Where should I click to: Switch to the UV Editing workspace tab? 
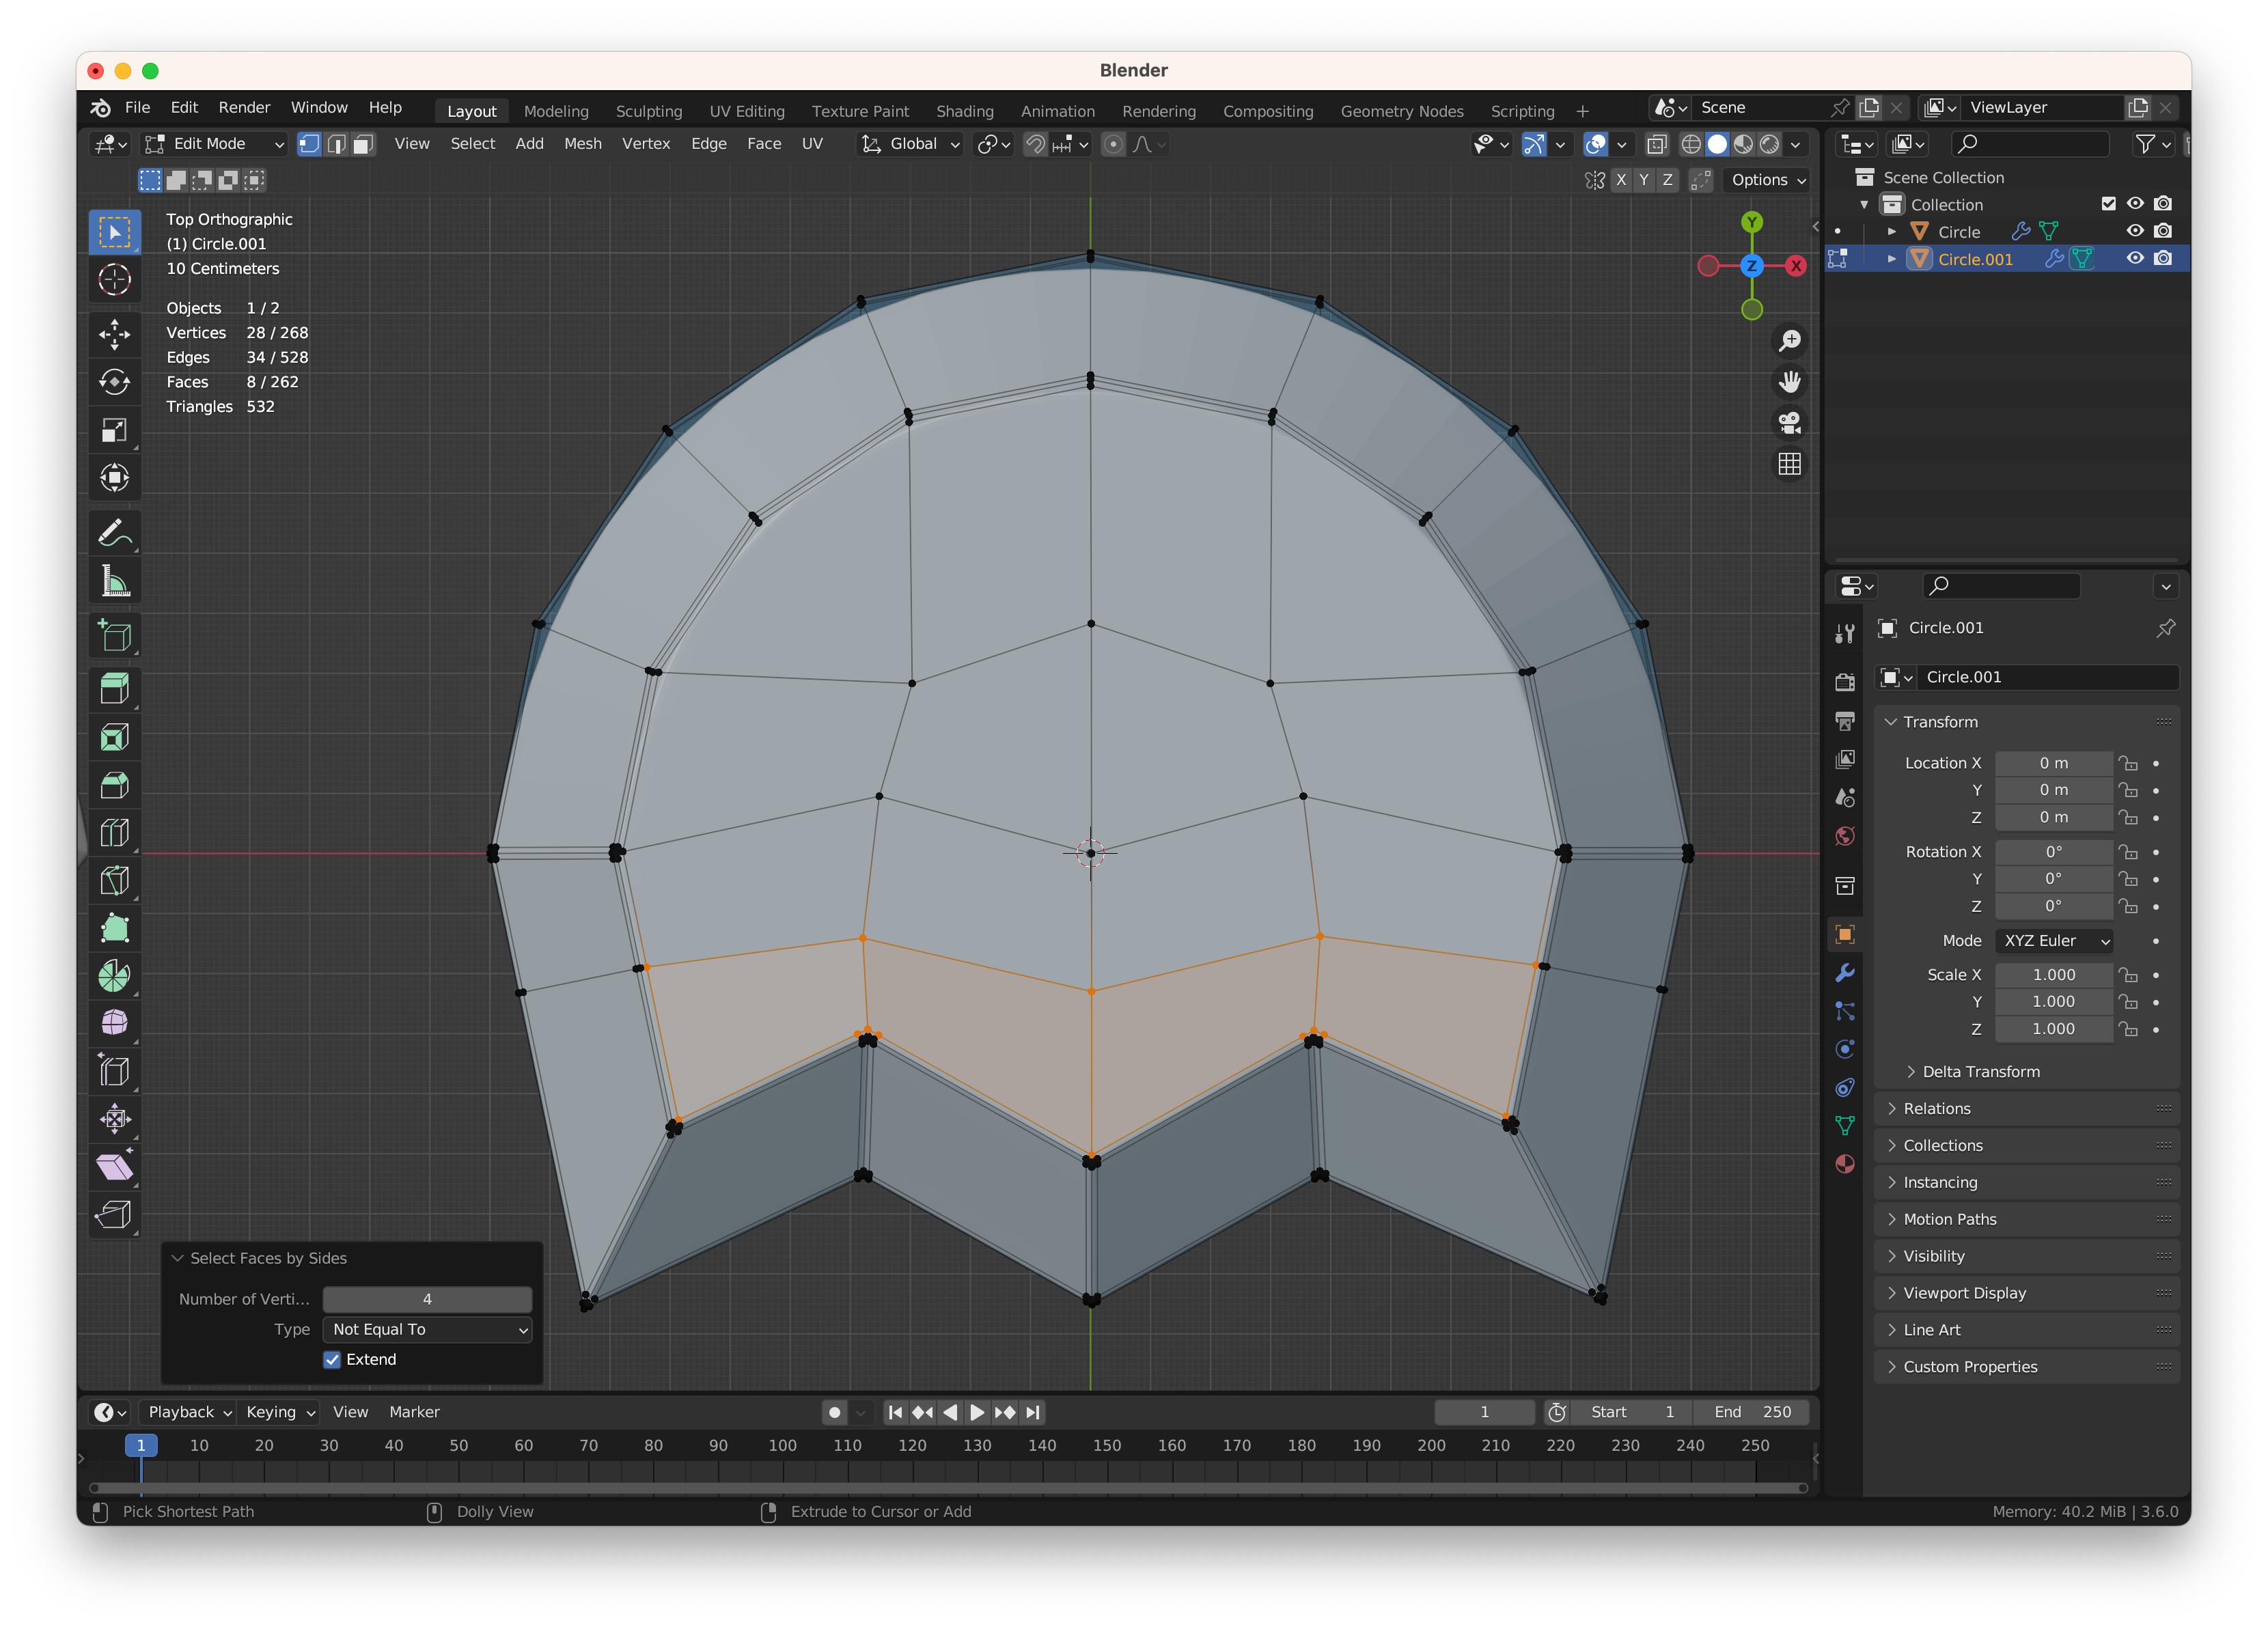746,111
